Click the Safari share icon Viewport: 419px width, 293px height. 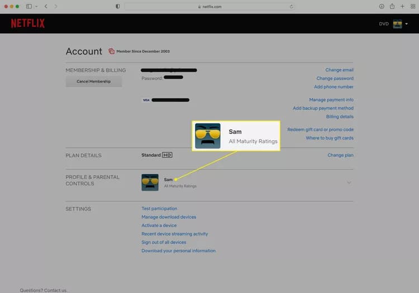click(x=392, y=6)
